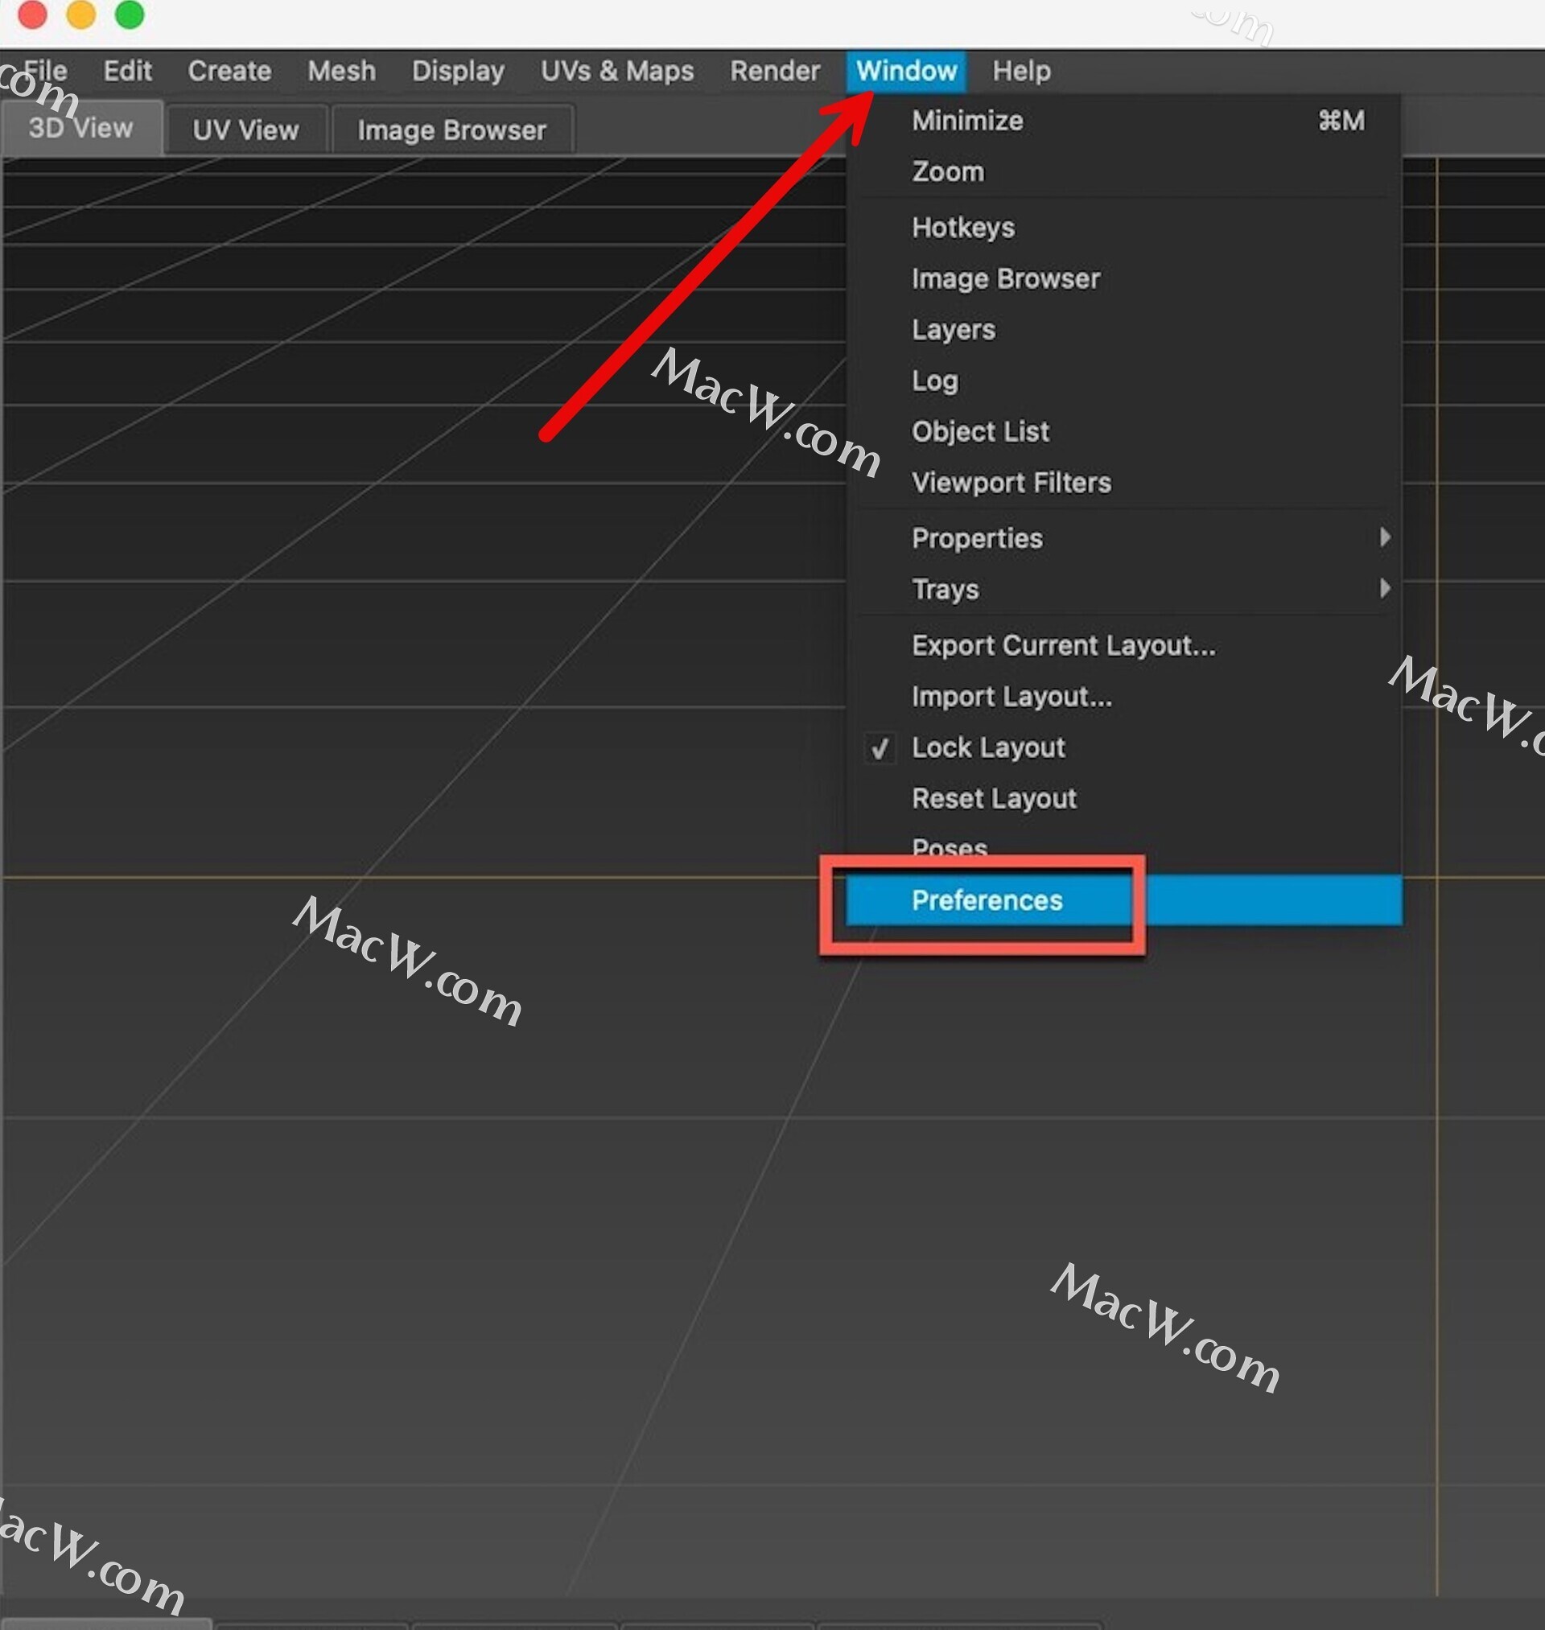
Task: Expand the Trays submenu
Action: 1125,590
